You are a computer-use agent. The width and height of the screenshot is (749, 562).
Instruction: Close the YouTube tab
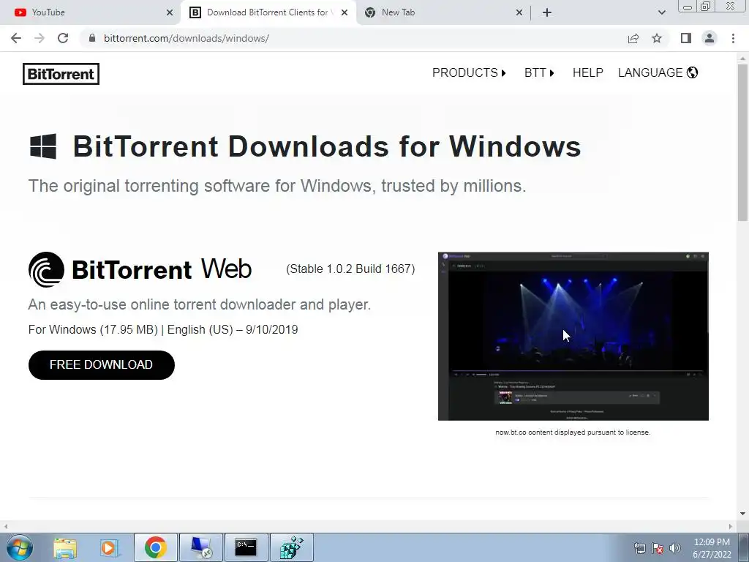(170, 12)
